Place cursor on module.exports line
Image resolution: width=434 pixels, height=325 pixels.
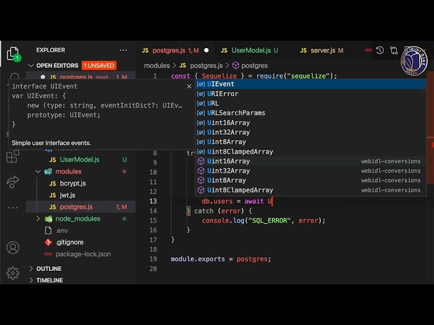[x=220, y=259]
